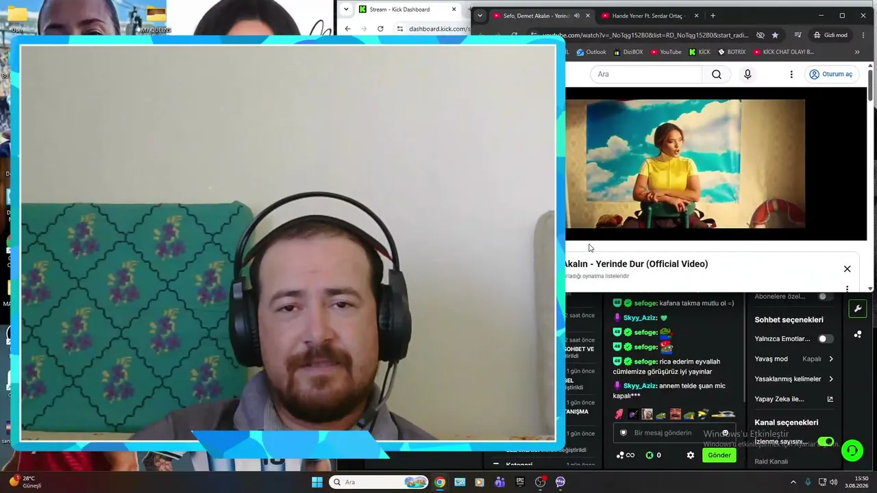Open the YouTube bookmark
Screen dimensions: 877x493
(x=666, y=52)
